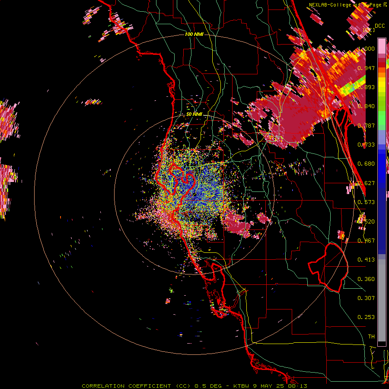Click the TH threshold label
Screen dimensions: 389x389
tap(371, 337)
